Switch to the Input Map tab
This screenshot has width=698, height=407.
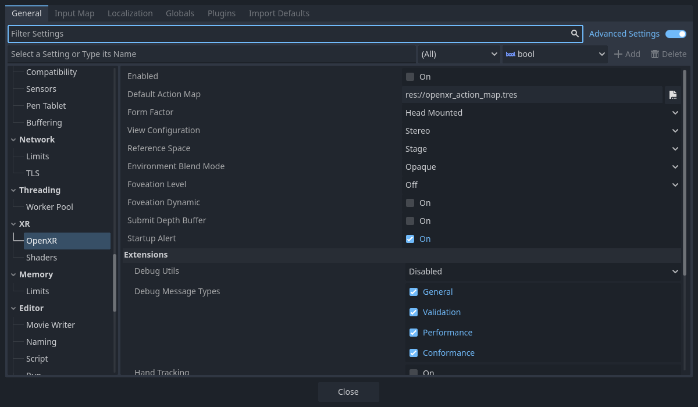74,13
